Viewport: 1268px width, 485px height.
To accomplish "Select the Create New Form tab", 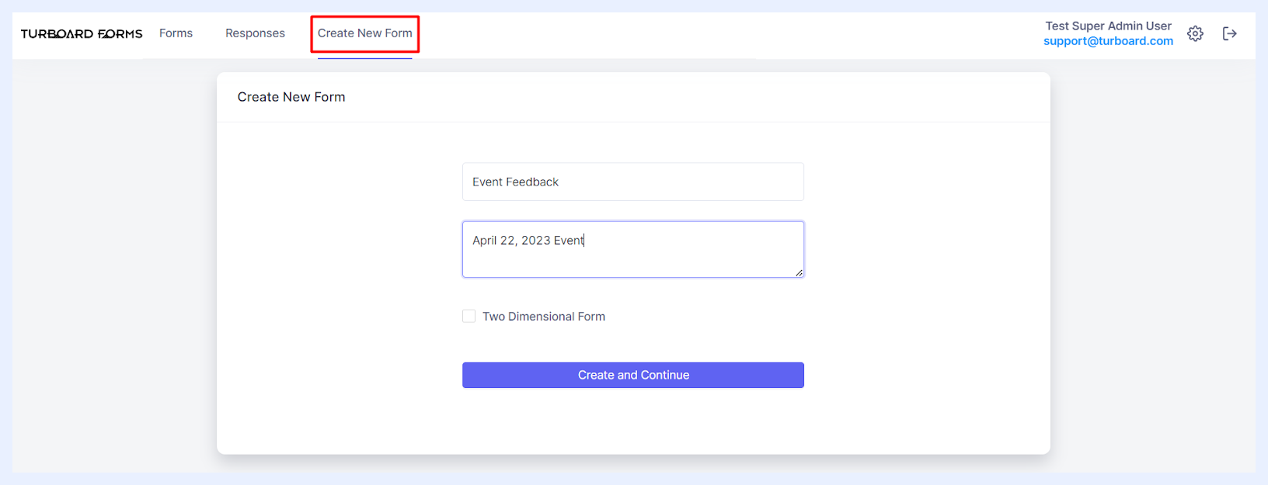I will (365, 33).
